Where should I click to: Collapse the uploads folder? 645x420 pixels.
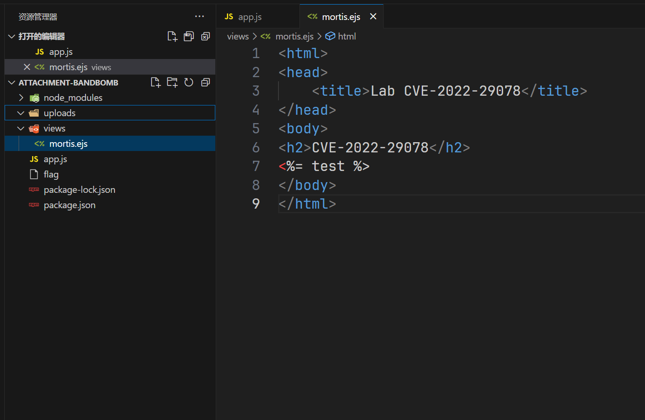21,113
